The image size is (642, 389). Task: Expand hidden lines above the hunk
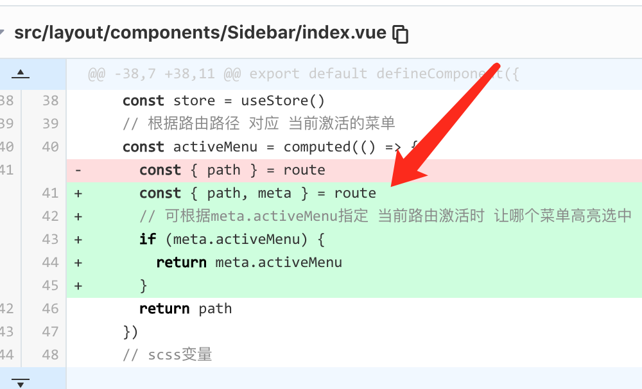click(x=21, y=74)
